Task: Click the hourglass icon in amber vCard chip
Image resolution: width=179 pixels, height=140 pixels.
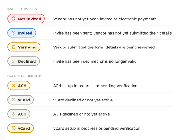Action: [x=13, y=128]
